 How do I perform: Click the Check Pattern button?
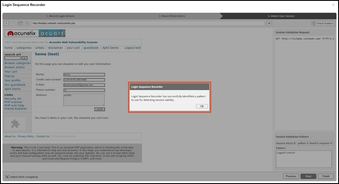[323, 23]
